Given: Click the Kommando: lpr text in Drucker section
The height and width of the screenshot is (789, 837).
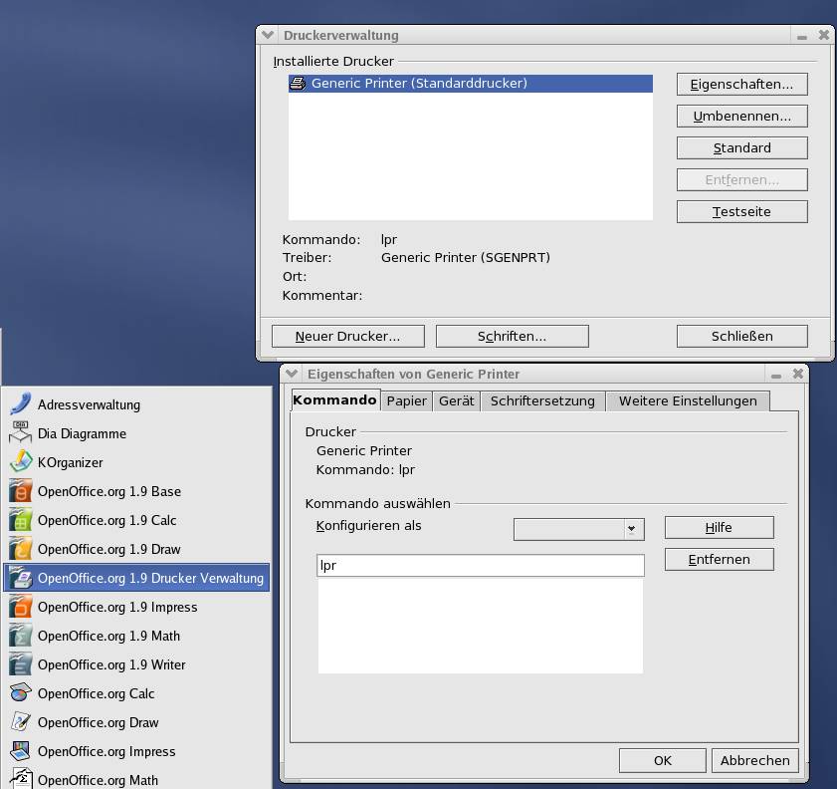Looking at the screenshot, I should pos(365,469).
